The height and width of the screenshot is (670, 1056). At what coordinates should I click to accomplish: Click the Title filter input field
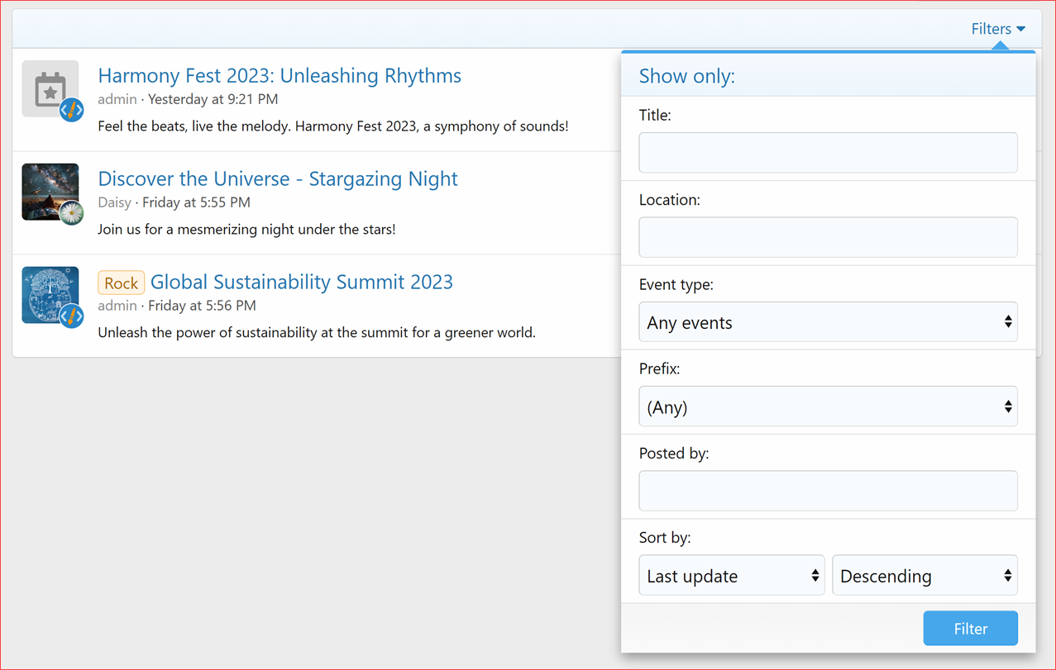tap(827, 153)
